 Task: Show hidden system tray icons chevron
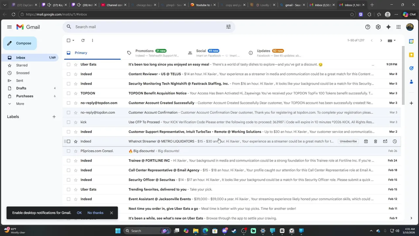point(371,231)
